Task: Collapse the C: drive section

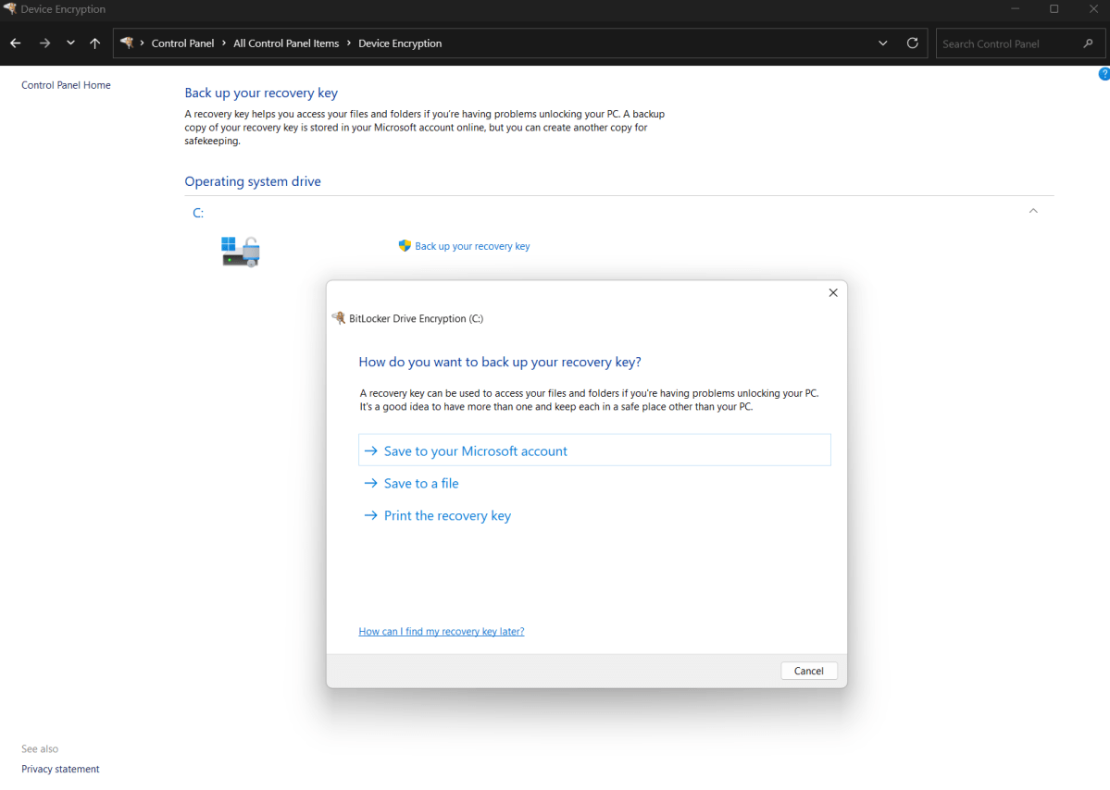Action: 1033,210
